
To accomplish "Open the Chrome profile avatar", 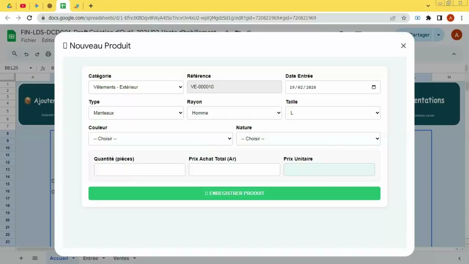I will pos(451,18).
